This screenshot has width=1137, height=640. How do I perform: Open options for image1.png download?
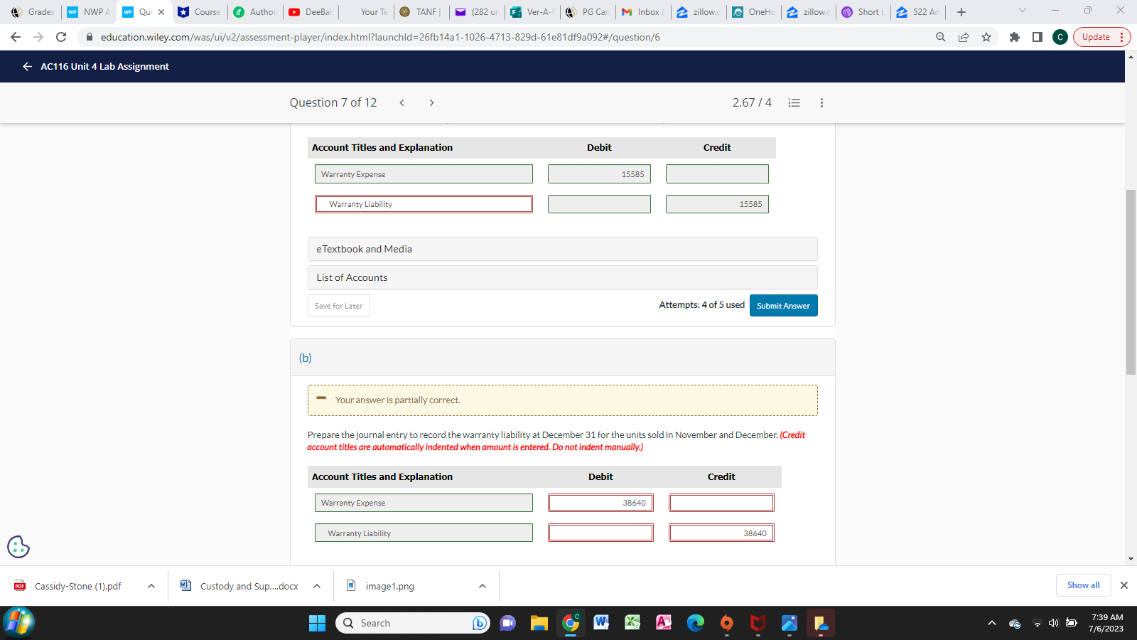pyautogui.click(x=483, y=586)
